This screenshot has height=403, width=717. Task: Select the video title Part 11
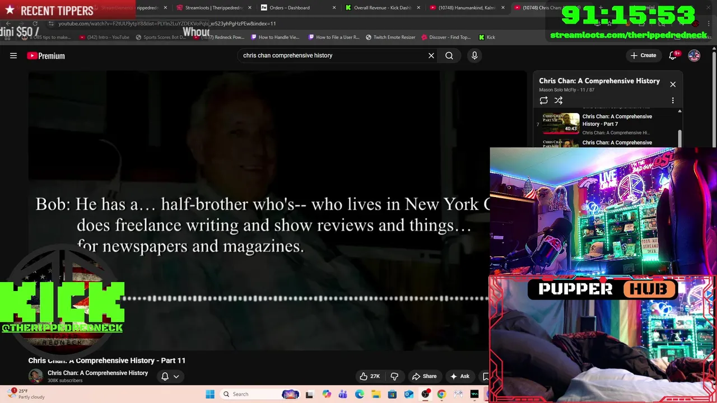(x=107, y=361)
